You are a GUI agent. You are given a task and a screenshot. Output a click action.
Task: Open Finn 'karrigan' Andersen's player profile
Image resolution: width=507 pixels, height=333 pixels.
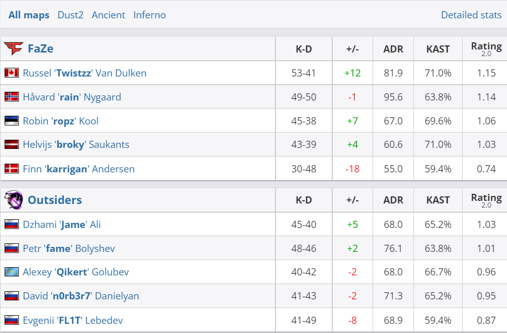tap(79, 169)
